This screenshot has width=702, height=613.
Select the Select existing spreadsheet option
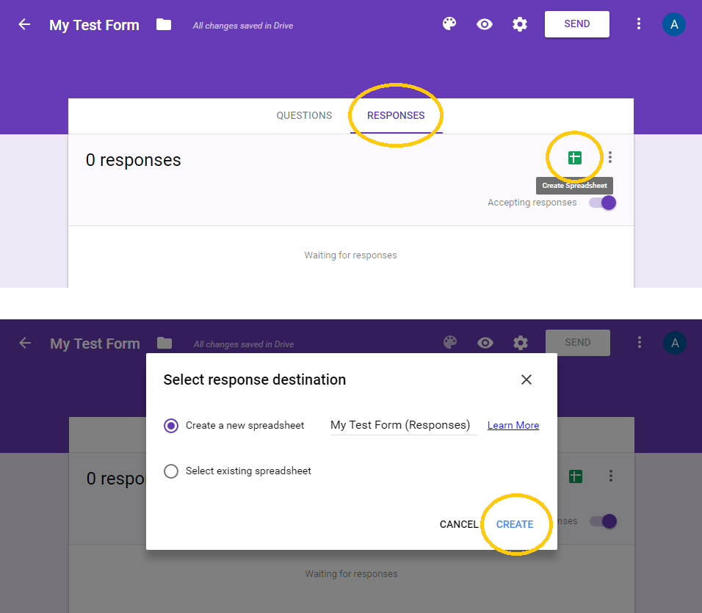[171, 472]
